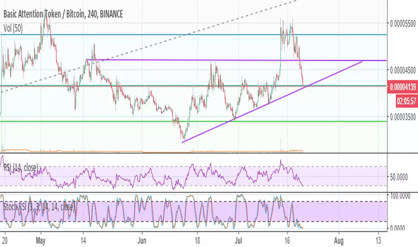Click the May date label on time axis
This screenshot has width=418, height=247.
(x=40, y=241)
